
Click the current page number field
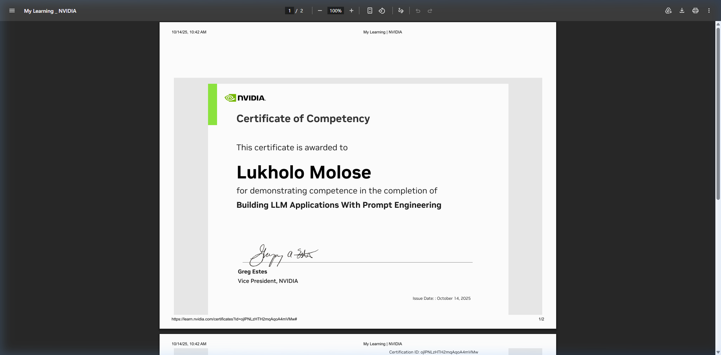click(289, 11)
